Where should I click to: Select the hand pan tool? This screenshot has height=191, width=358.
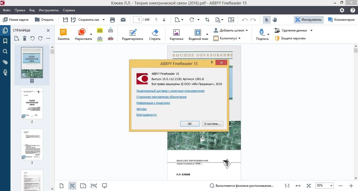[x=275, y=20]
